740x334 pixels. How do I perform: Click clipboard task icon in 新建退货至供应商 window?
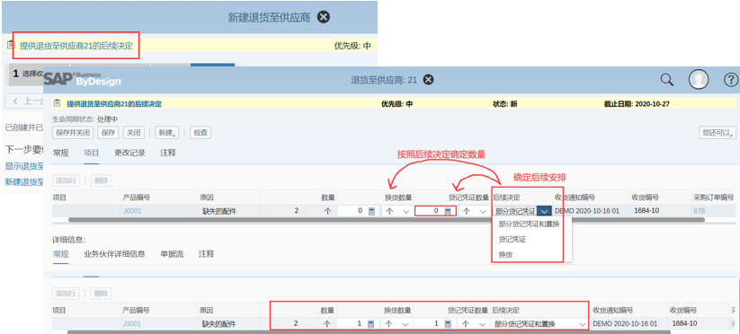[12, 45]
